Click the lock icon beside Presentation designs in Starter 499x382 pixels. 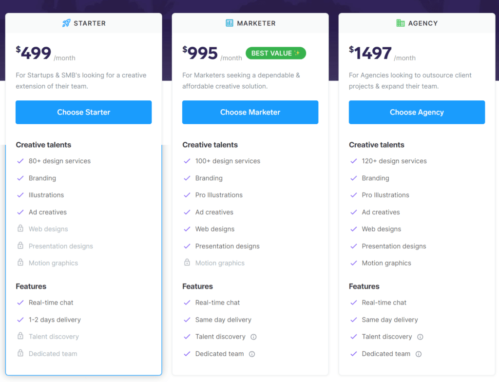tap(20, 246)
